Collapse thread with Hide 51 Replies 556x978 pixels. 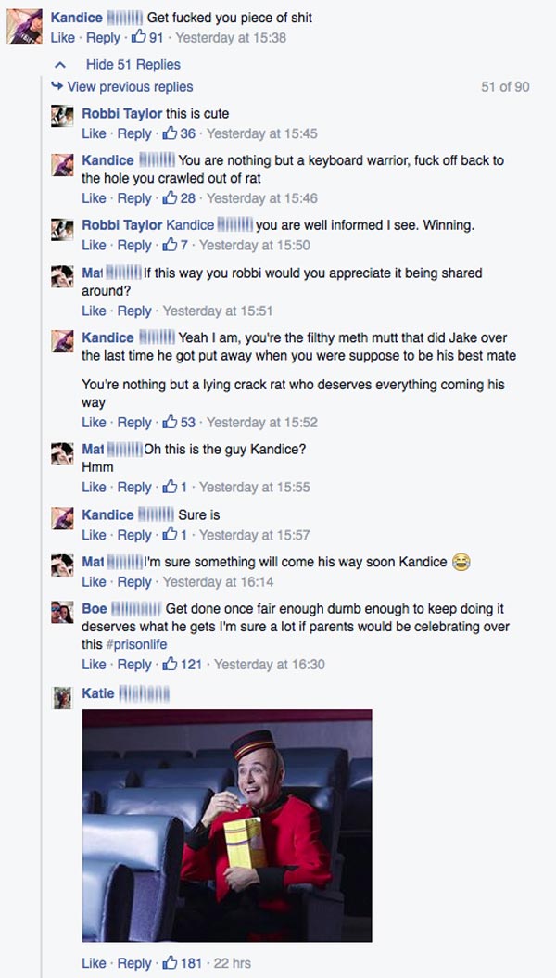point(133,64)
